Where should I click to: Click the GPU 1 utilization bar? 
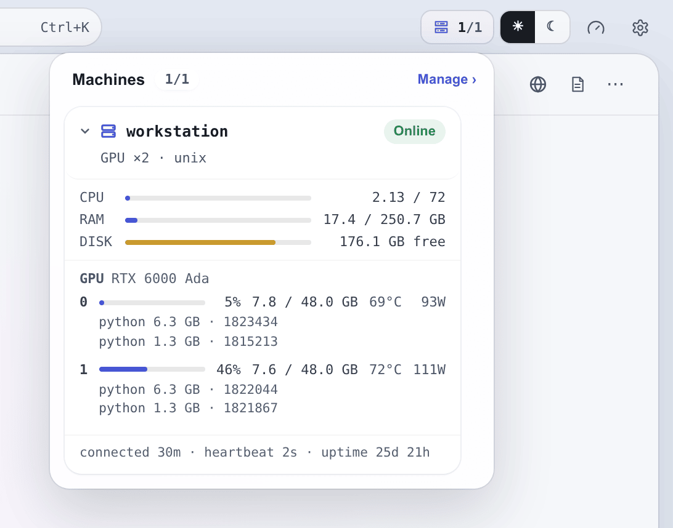(x=152, y=369)
